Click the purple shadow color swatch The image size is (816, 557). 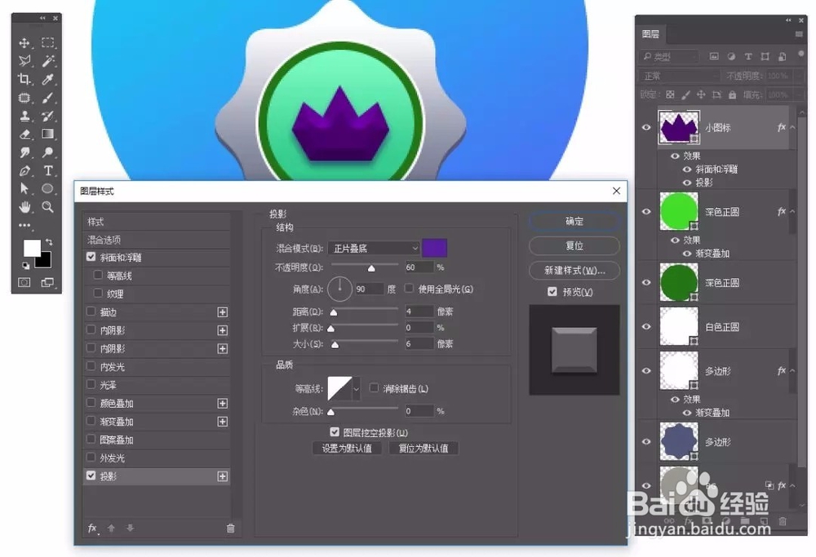pos(434,247)
